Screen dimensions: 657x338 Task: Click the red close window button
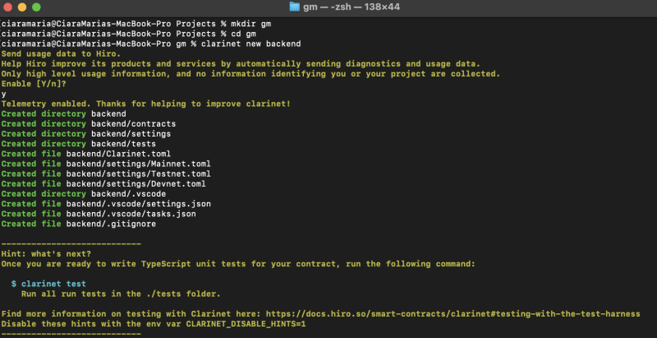tap(8, 7)
